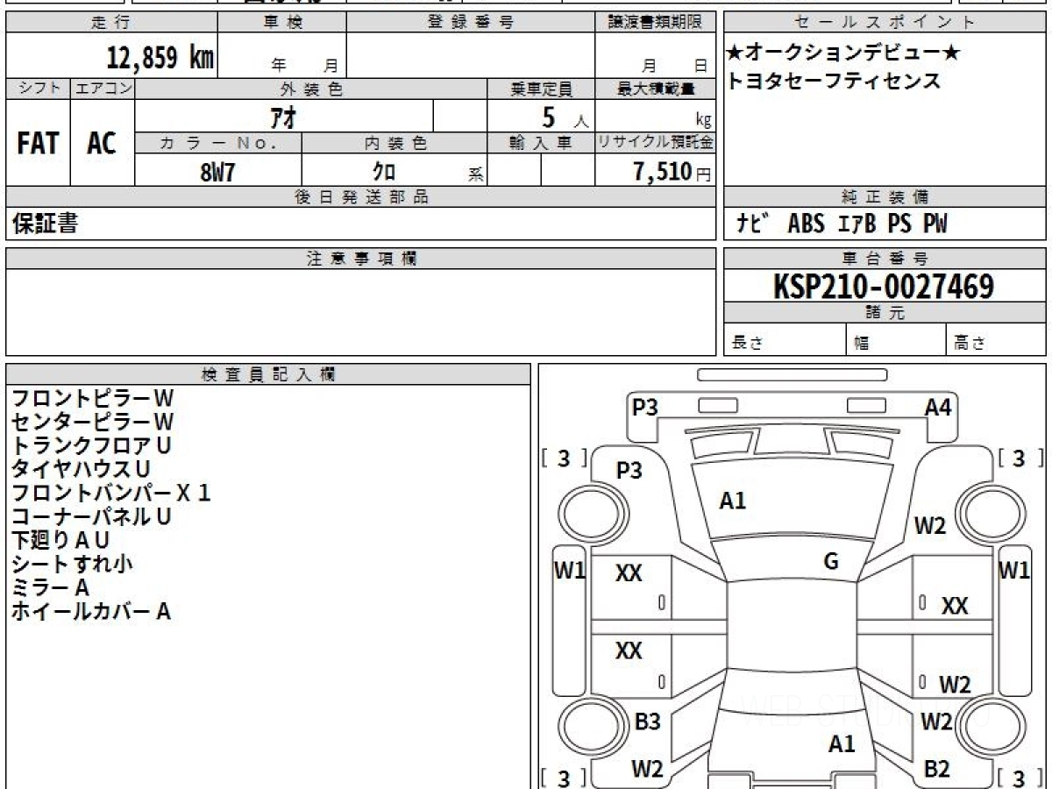Click the P3 mark at diagram top-left
This screenshot has width=1052, height=789.
645,407
